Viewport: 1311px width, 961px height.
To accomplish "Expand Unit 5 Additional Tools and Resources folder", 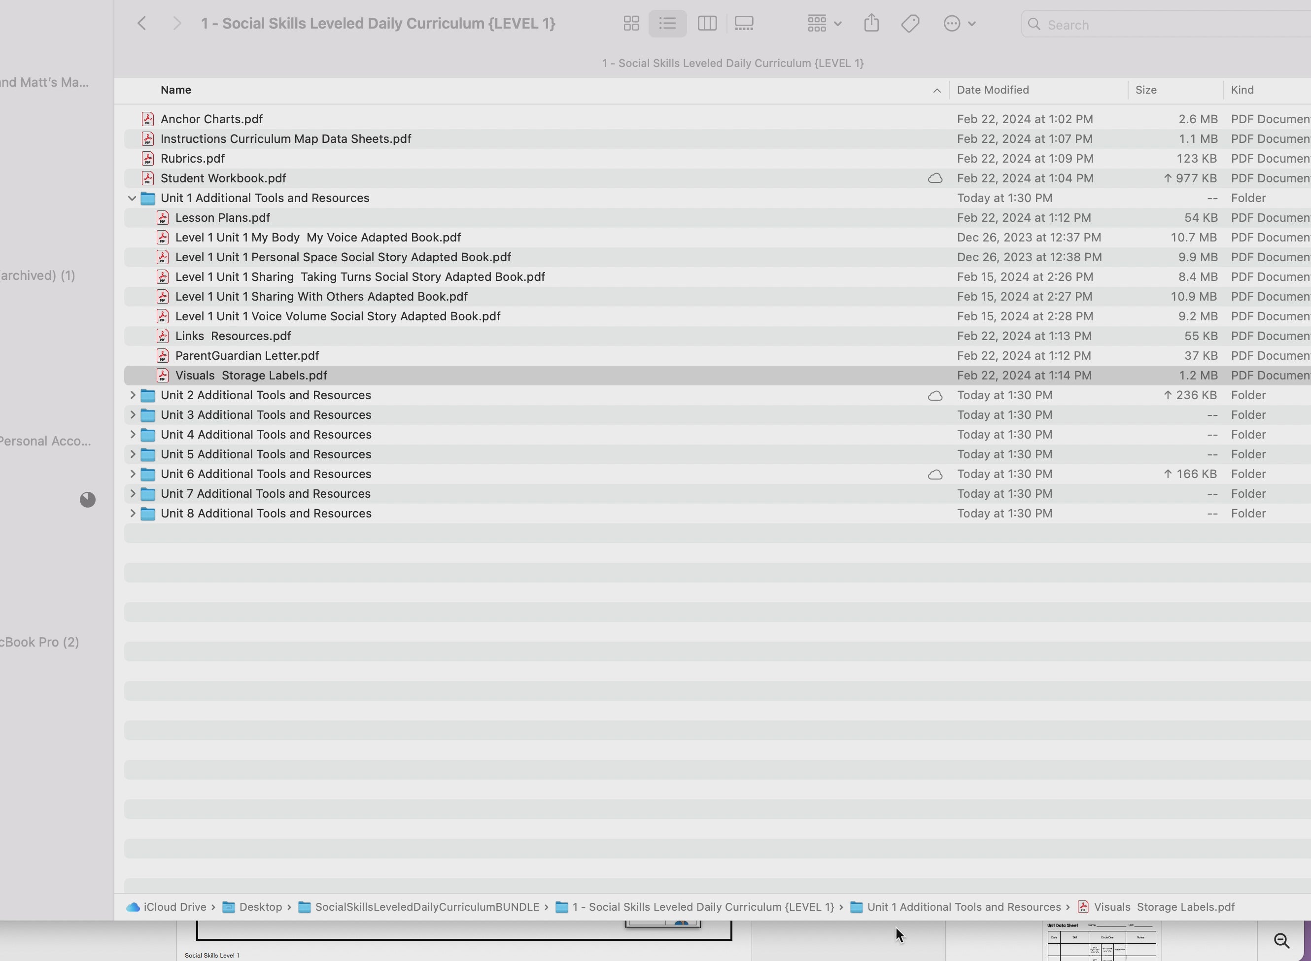I will pyautogui.click(x=132, y=454).
